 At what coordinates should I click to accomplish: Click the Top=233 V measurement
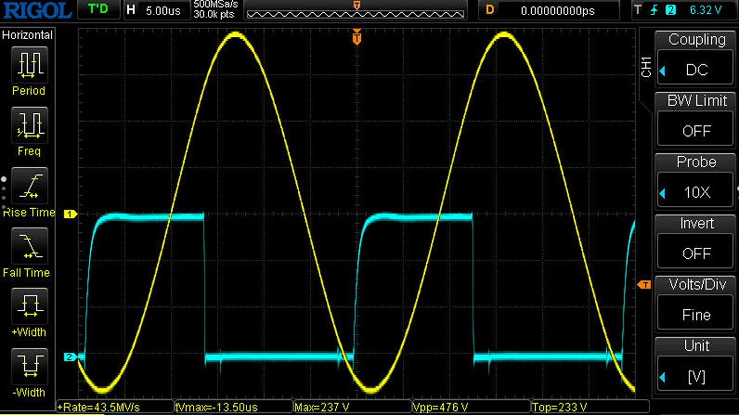(591, 407)
